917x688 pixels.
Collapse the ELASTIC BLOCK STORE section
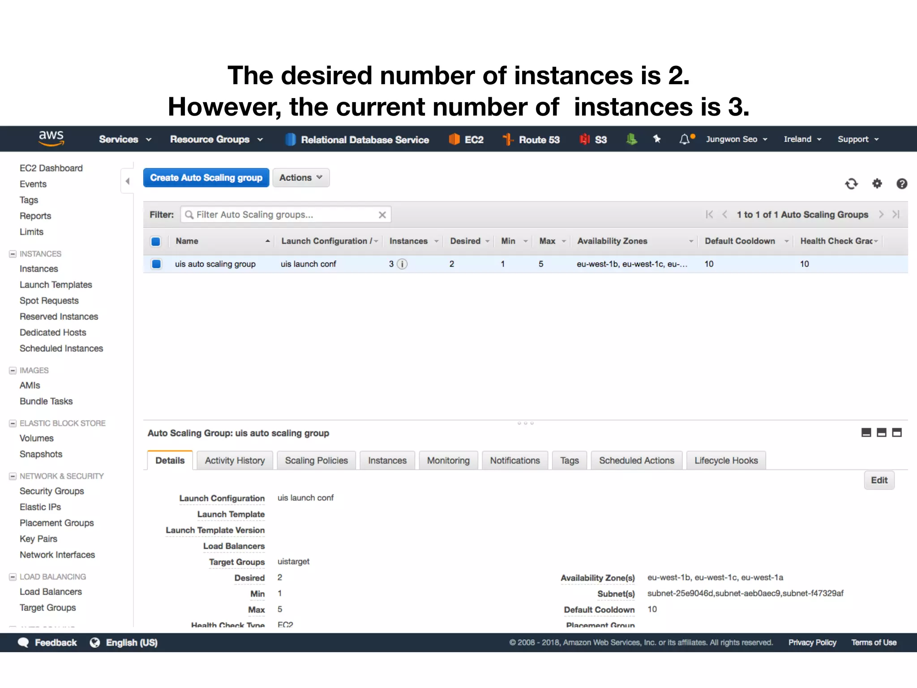coord(13,423)
